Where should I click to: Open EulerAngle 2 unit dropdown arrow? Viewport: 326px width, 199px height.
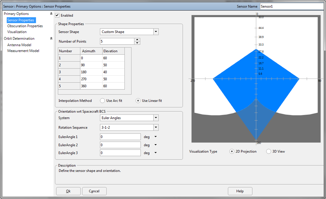click(x=156, y=145)
